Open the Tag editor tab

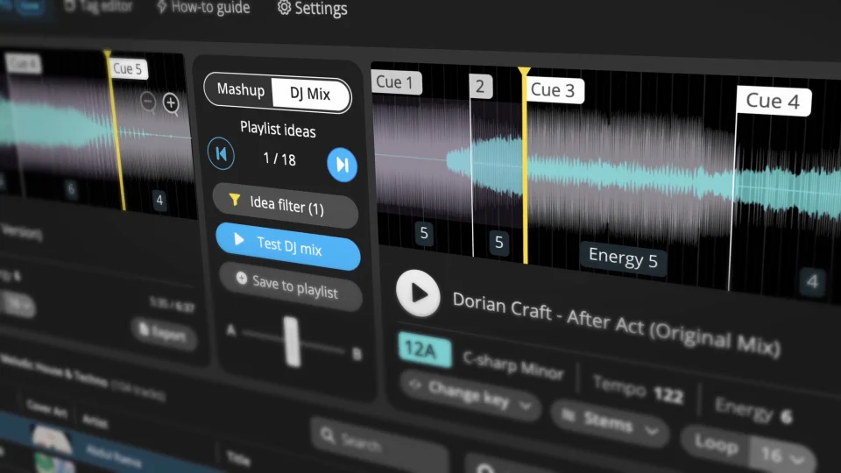click(x=98, y=6)
